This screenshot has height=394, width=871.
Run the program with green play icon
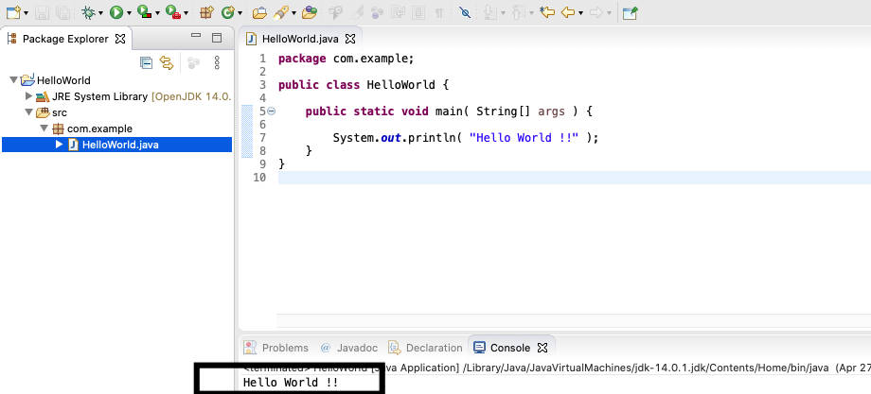point(116,12)
